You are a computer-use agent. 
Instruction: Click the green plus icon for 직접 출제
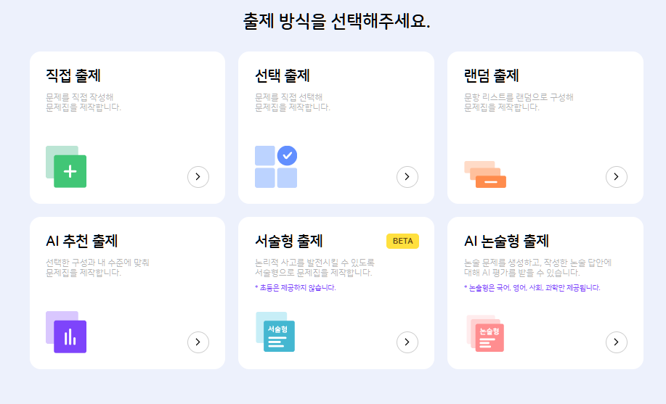(x=67, y=167)
